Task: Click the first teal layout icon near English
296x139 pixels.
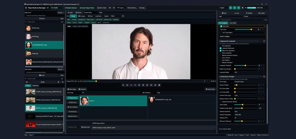Action: pos(230,8)
